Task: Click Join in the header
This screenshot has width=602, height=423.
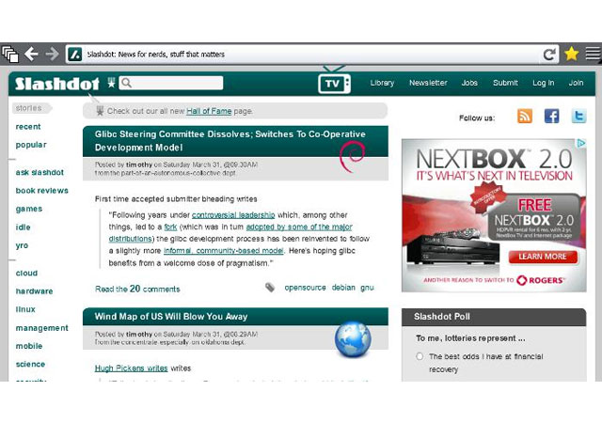Action: 576,83
